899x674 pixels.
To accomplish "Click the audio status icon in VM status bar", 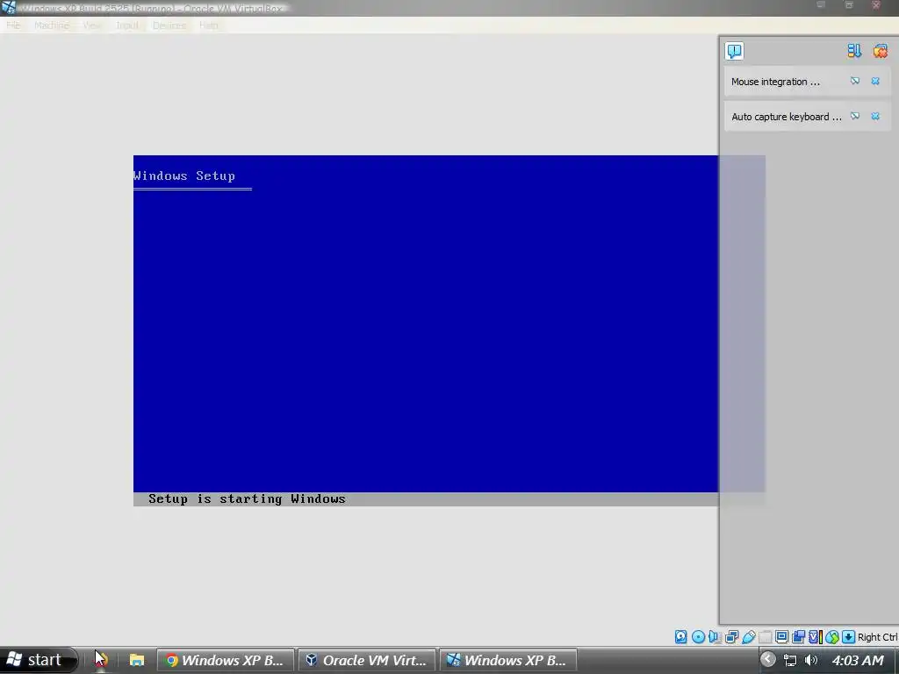I will pos(715,637).
